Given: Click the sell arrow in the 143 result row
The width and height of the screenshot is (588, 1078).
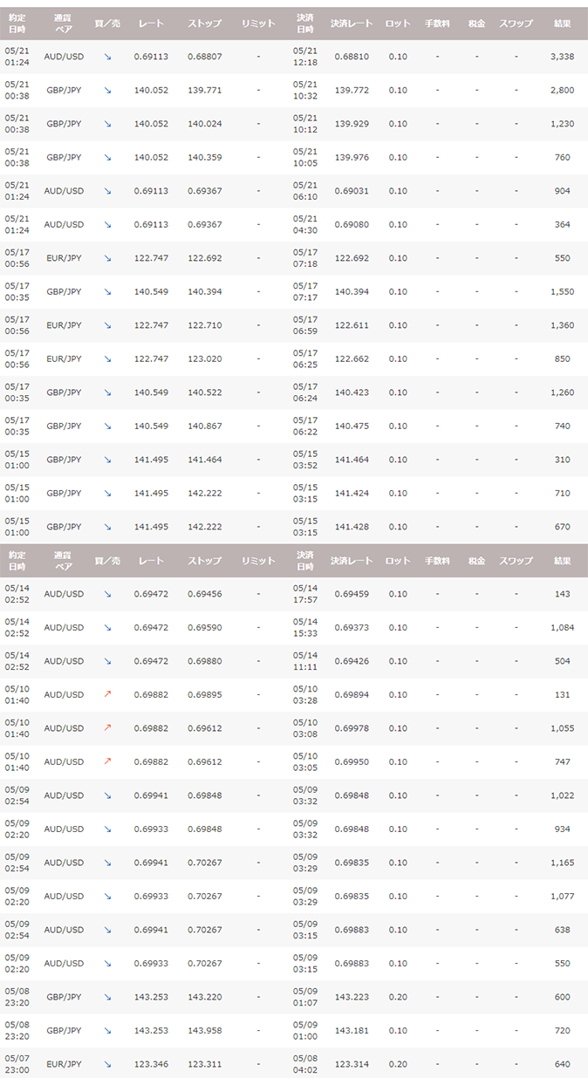Looking at the screenshot, I should point(107,594).
